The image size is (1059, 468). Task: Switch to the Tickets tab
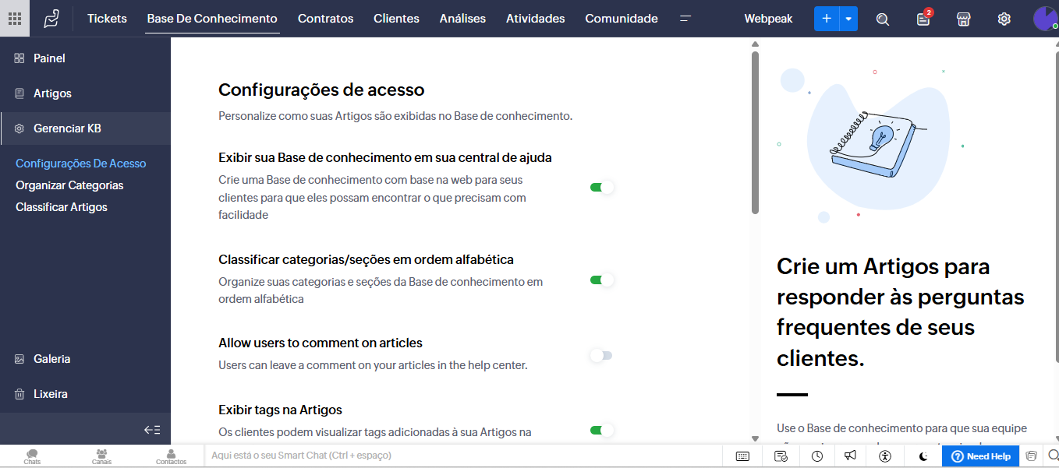pos(107,19)
